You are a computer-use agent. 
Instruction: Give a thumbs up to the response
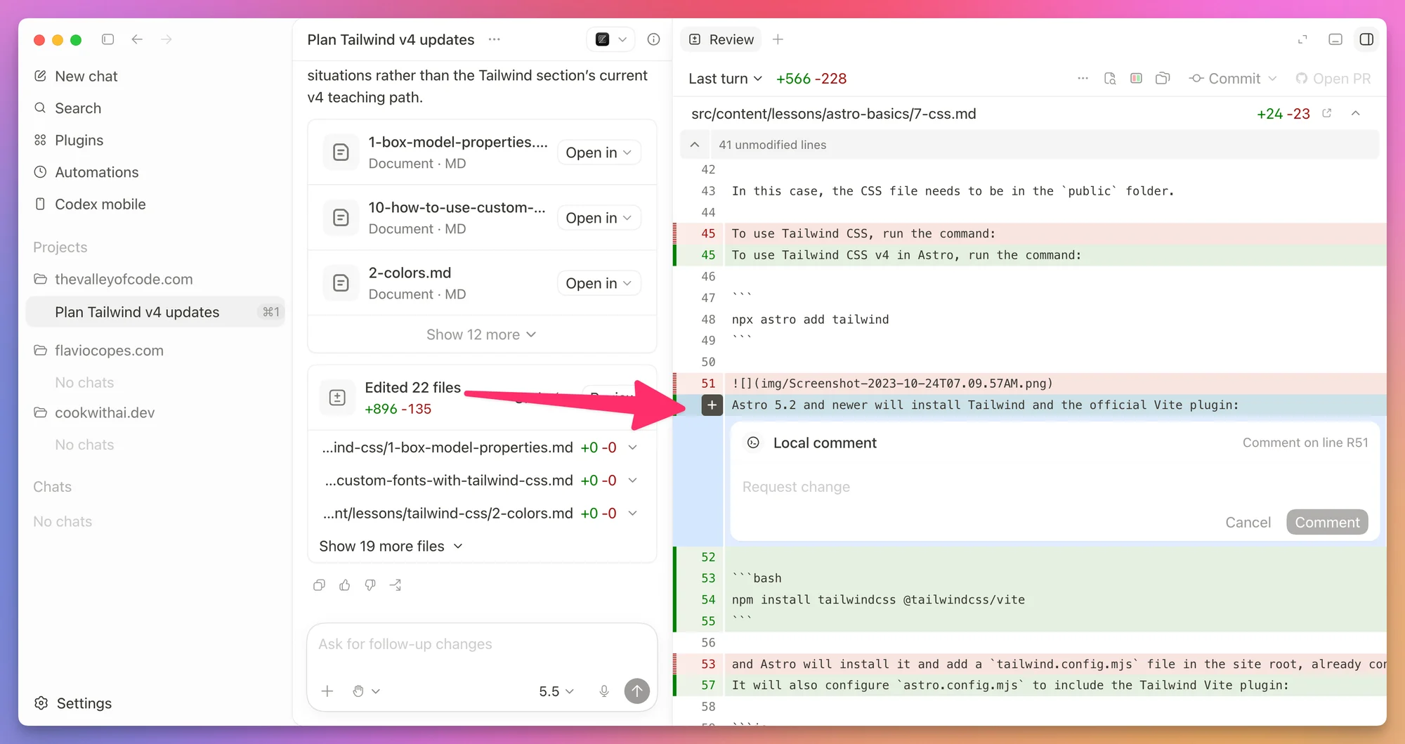pyautogui.click(x=345, y=585)
